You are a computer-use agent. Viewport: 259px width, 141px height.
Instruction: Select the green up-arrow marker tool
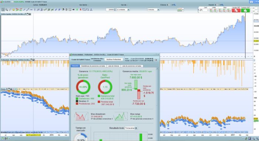click(x=77, y=10)
